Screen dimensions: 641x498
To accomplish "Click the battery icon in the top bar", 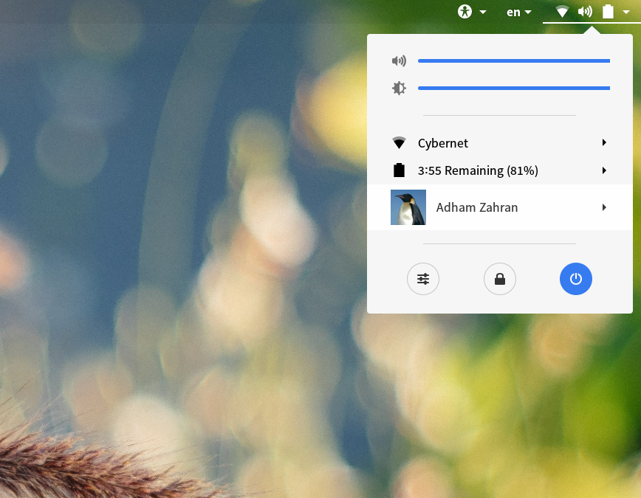I will point(608,12).
